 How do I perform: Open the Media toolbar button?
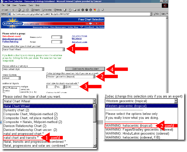(58, 10)
